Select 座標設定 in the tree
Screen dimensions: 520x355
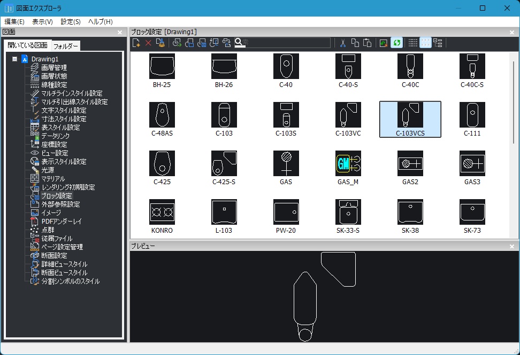coord(53,145)
